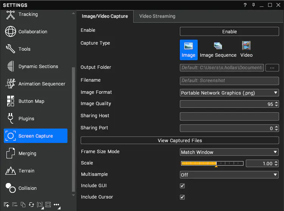Open the three-dots more options menu

56,205
